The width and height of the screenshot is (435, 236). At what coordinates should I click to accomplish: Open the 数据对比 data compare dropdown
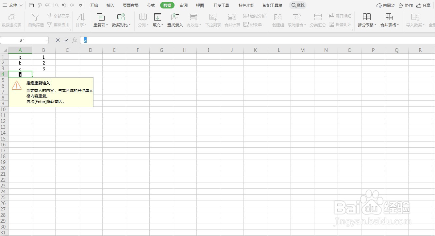121,25
